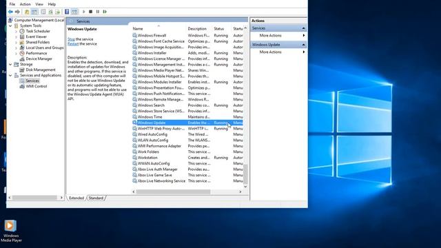Click services list scroll down arrow
Viewport: 441px width, 248px height.
click(245, 187)
